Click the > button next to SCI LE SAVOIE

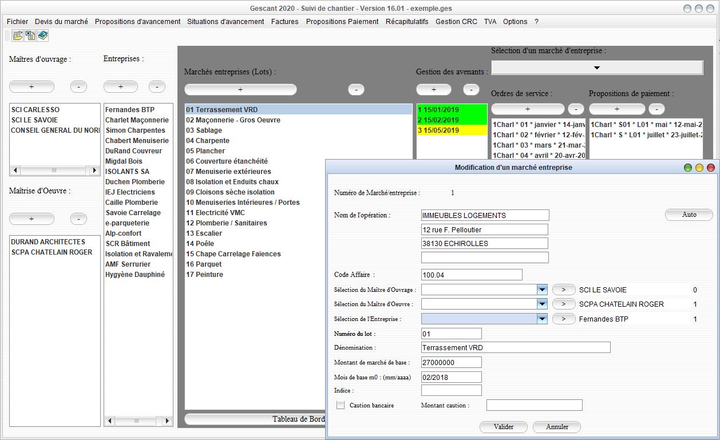point(564,290)
